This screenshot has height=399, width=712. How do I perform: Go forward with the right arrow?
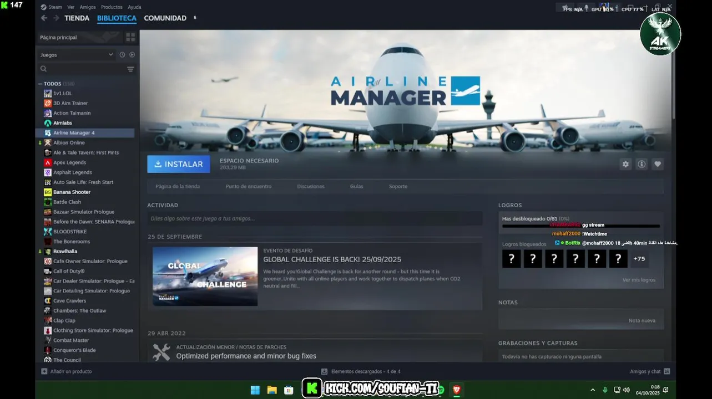(56, 18)
